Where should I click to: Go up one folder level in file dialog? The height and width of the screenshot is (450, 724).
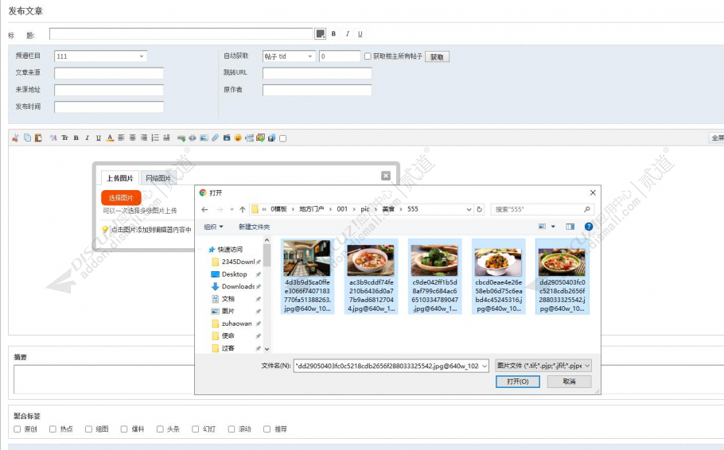242,209
